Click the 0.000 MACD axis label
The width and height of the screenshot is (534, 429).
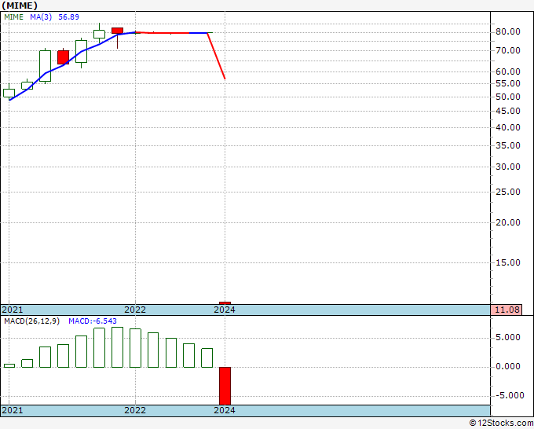pos(508,366)
